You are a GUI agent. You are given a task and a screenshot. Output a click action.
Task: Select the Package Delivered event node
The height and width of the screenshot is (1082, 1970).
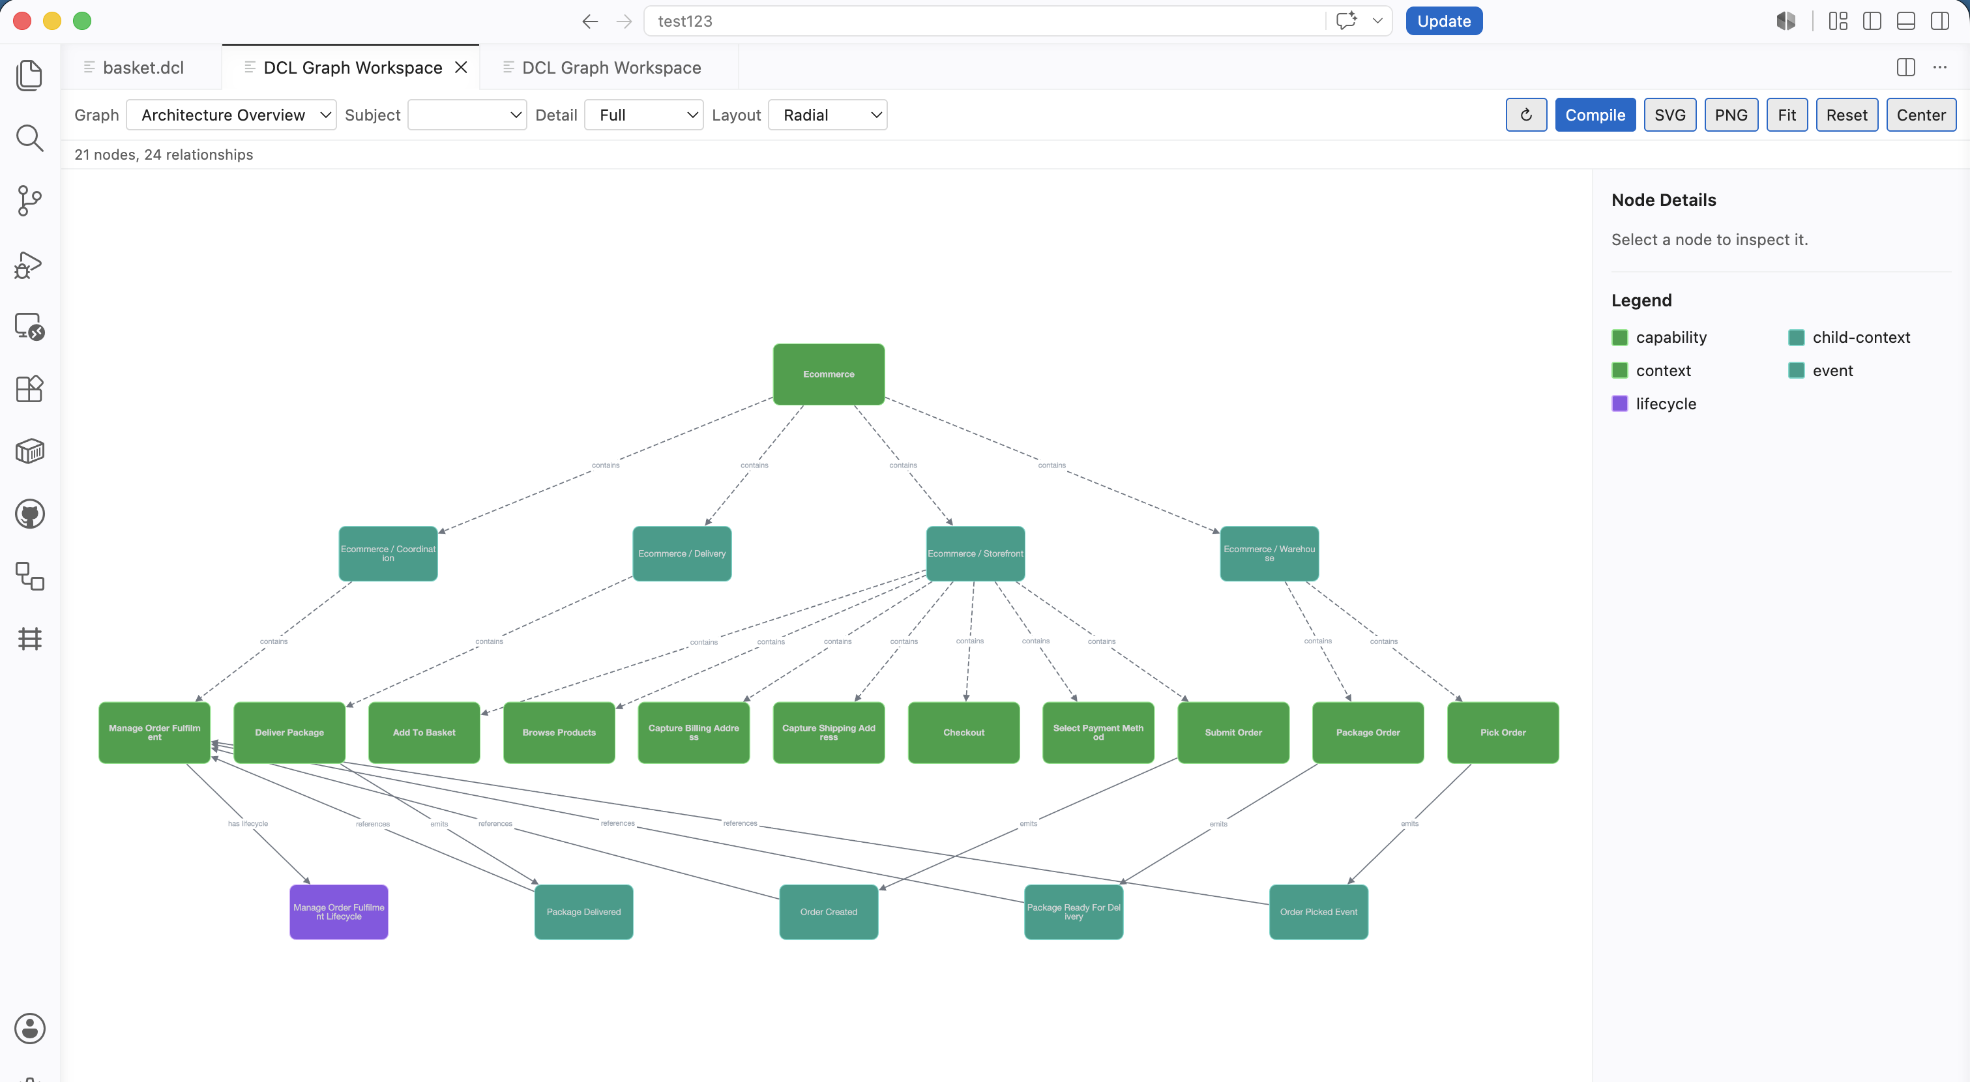[x=583, y=913]
